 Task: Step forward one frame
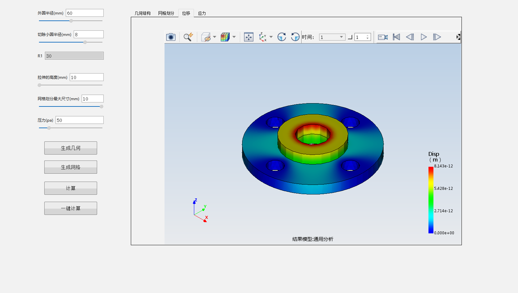coord(437,37)
